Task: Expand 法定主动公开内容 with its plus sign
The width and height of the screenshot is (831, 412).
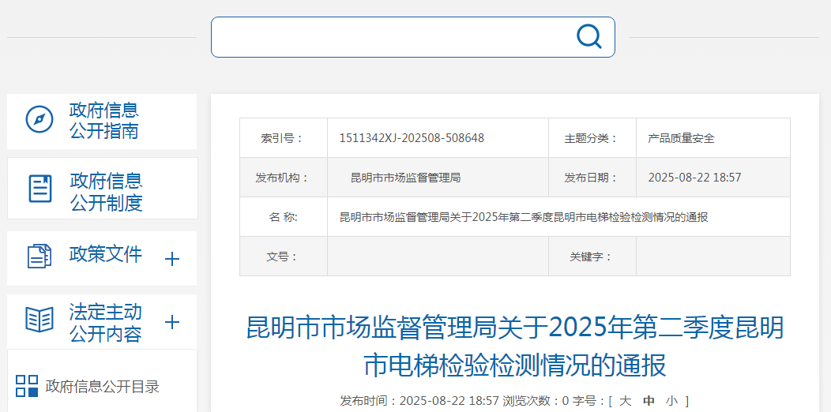Action: (172, 322)
